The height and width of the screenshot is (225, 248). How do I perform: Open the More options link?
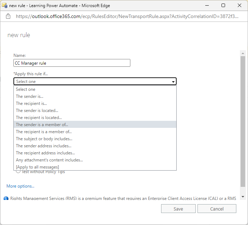(20, 186)
